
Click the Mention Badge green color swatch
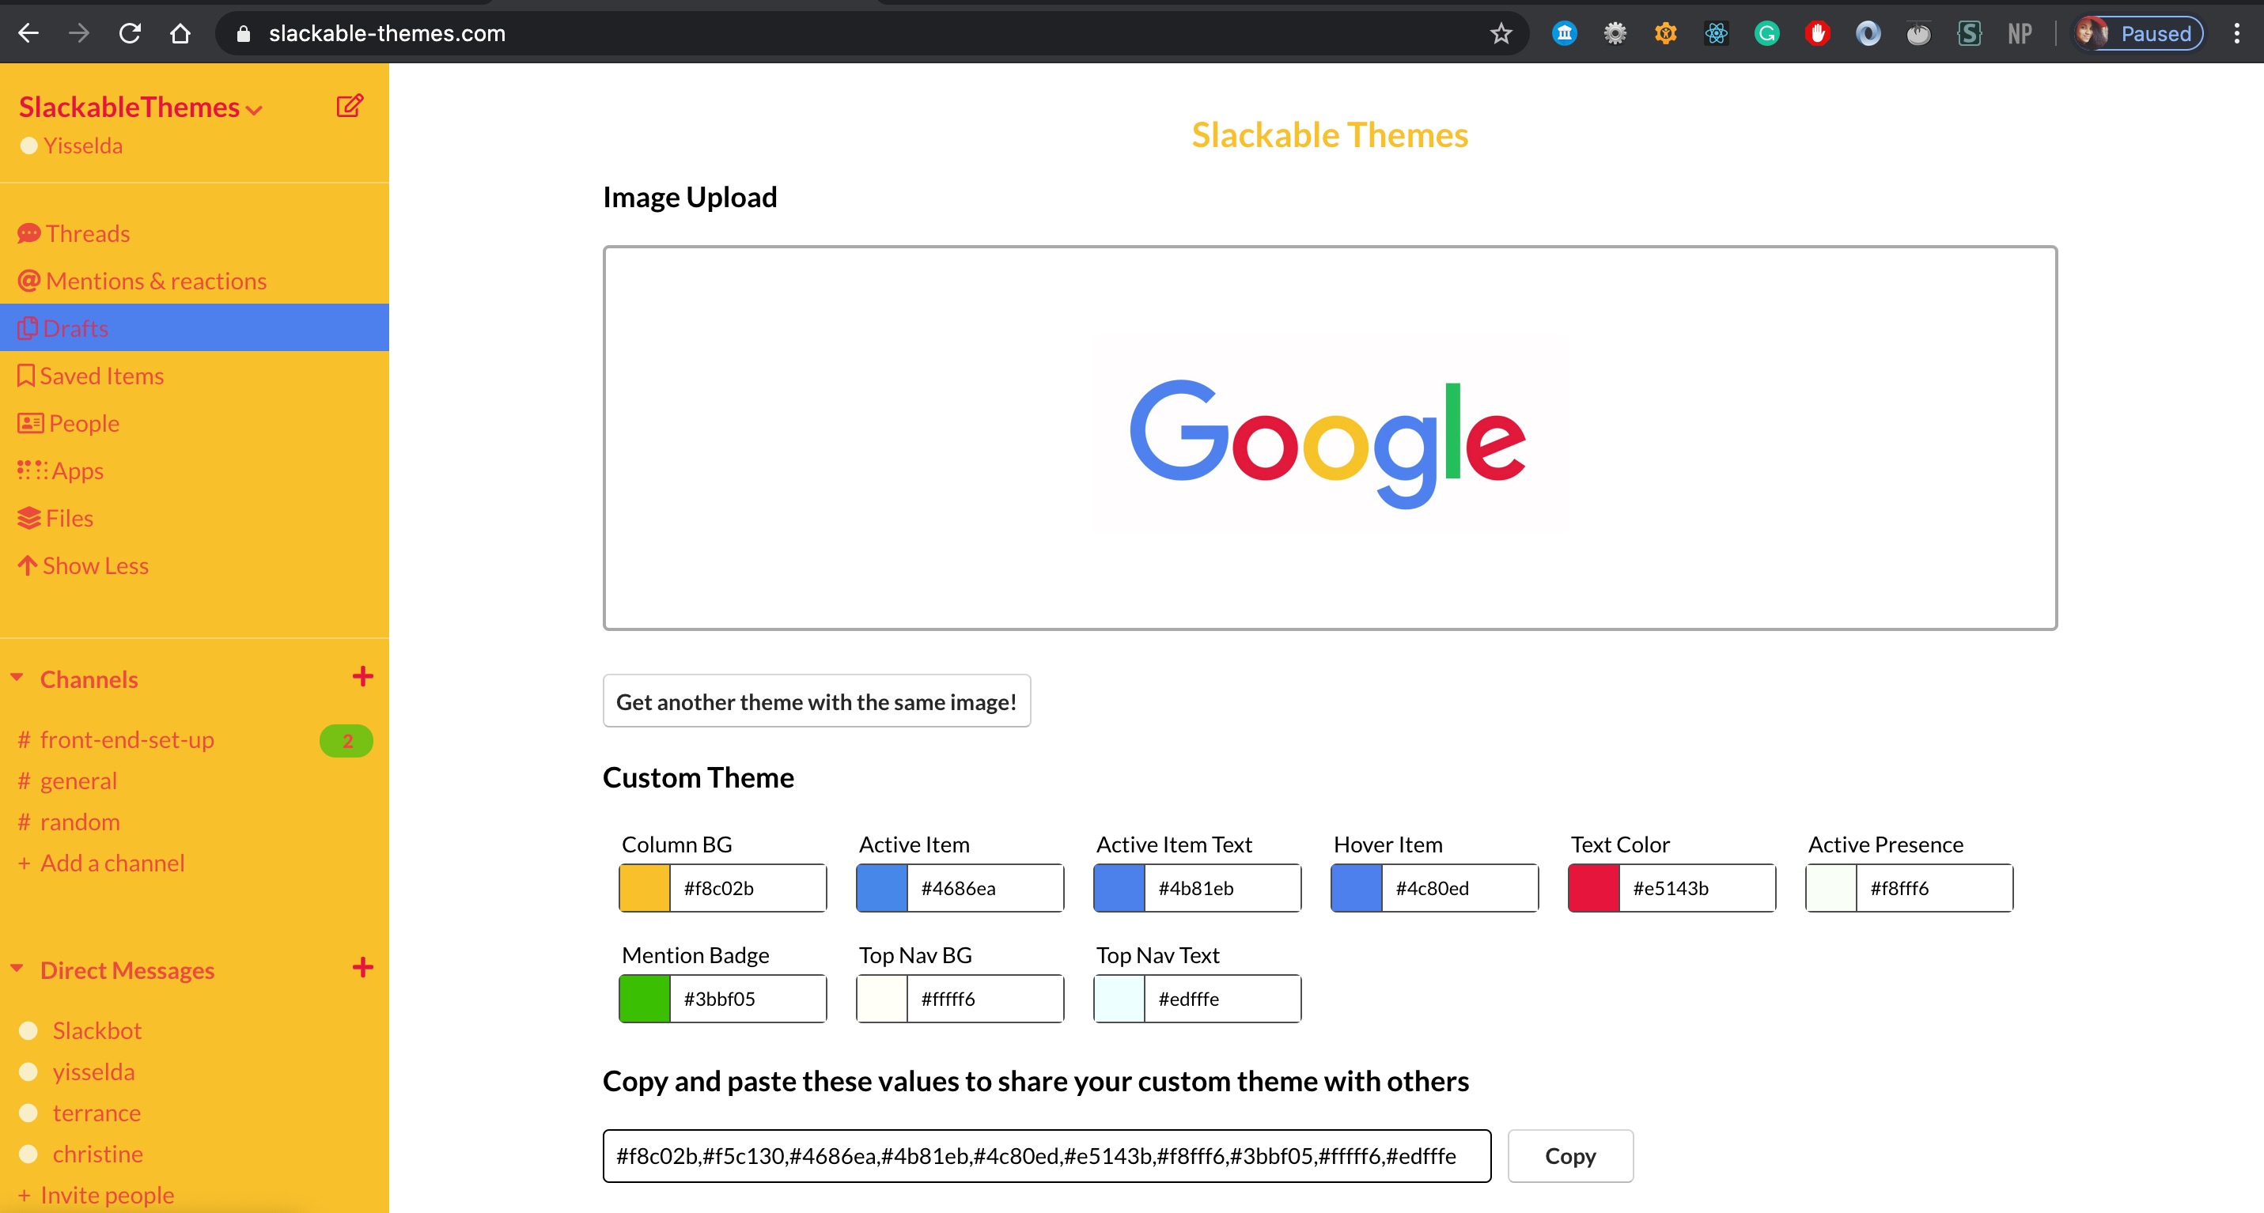644,999
